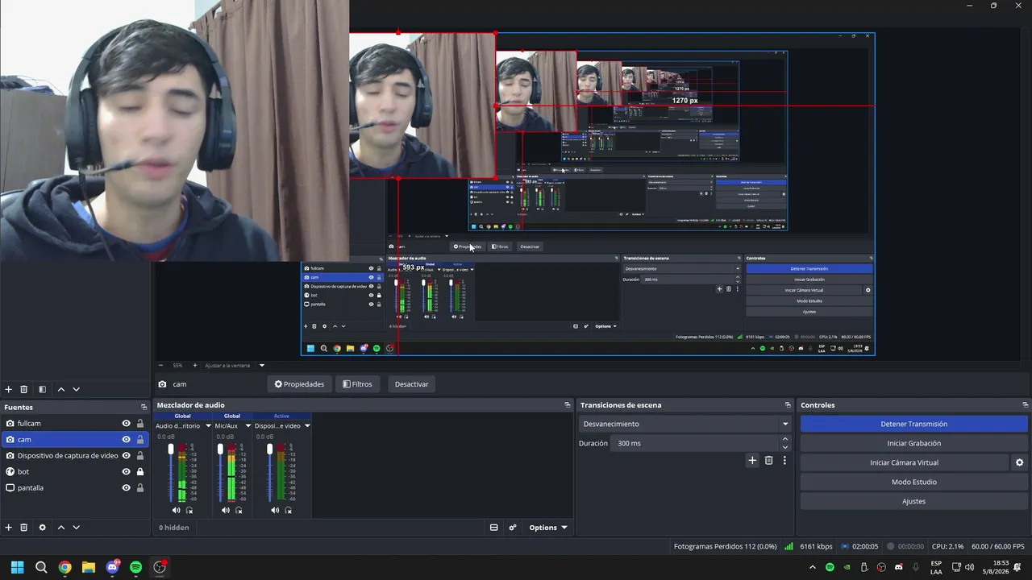Viewport: 1032px width, 580px height.
Task: Open Discord from the taskbar
Action: pos(113,567)
